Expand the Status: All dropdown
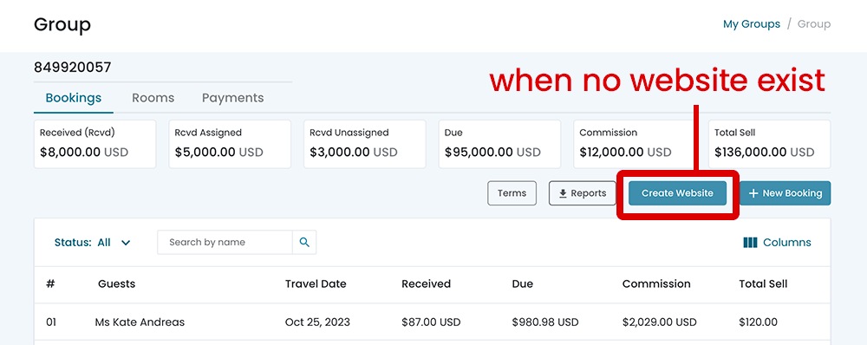 coord(93,242)
